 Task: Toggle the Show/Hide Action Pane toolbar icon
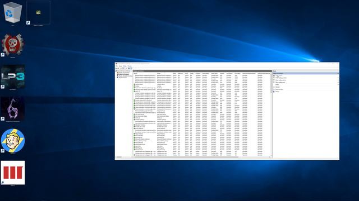click(x=131, y=68)
